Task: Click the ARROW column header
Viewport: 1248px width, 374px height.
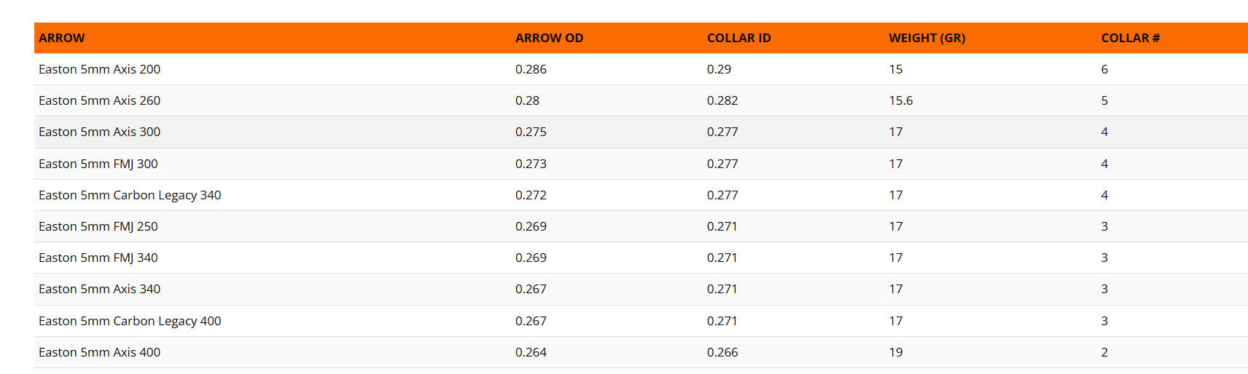Action: 62,38
